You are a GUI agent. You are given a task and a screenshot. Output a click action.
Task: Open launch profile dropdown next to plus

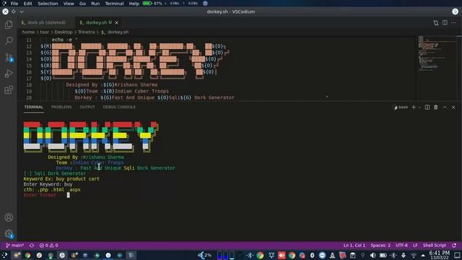(x=419, y=108)
